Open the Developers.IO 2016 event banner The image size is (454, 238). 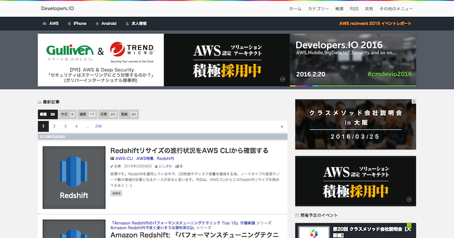(x=353, y=60)
